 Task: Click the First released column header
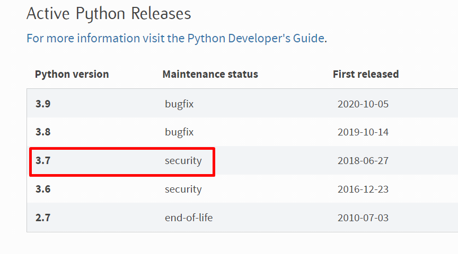pyautogui.click(x=366, y=74)
